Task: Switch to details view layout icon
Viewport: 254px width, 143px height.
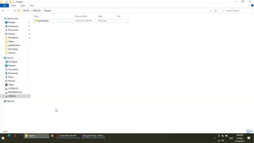Action: (x=248, y=131)
